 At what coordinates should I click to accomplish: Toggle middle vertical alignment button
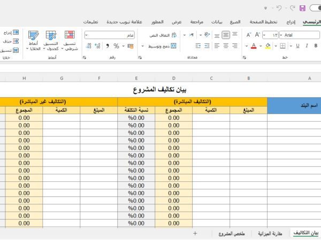226,35
